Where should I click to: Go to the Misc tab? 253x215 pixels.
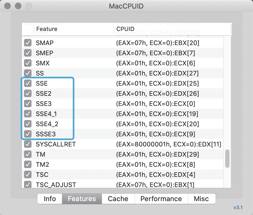pos(201,199)
